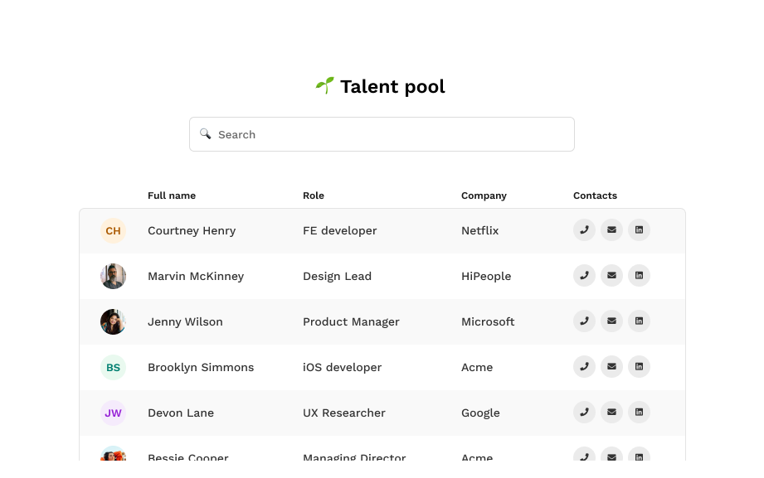Sort by the Full name column header
The width and height of the screenshot is (764, 478).
[x=172, y=196]
